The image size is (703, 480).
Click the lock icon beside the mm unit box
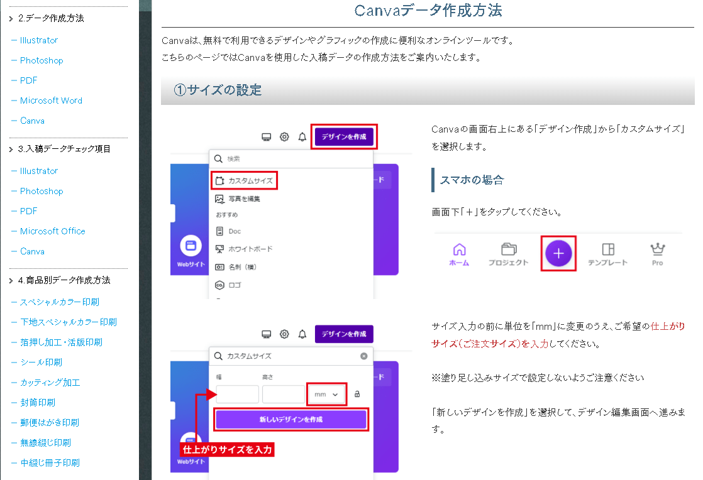(357, 394)
